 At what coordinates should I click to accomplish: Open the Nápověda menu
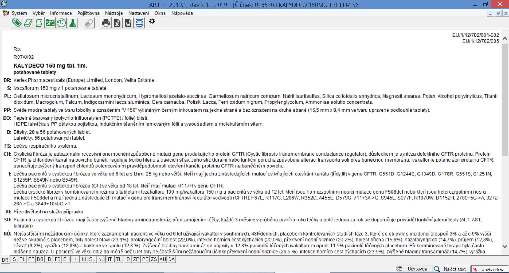[x=182, y=13]
